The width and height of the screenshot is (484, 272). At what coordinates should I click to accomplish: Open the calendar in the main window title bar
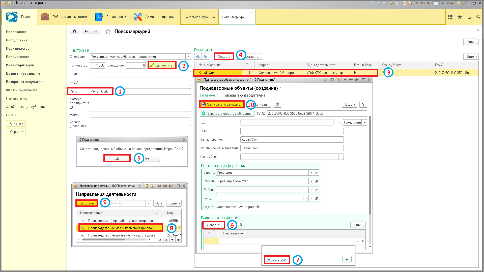coord(410,3)
